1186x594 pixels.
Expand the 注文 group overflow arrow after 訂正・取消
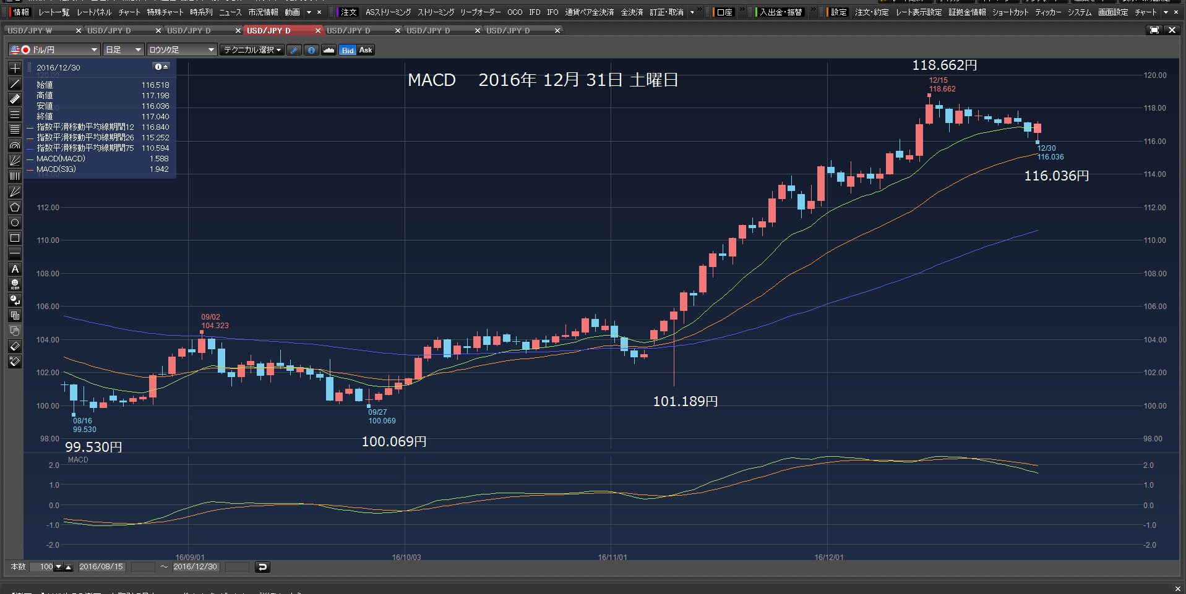click(x=692, y=12)
